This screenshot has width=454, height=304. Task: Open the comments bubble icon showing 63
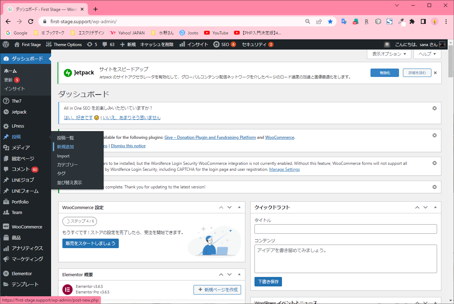pos(109,45)
